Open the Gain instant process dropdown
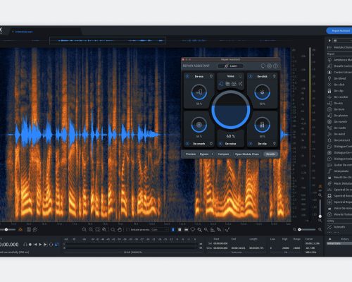The image size is (352, 282). [160, 230]
